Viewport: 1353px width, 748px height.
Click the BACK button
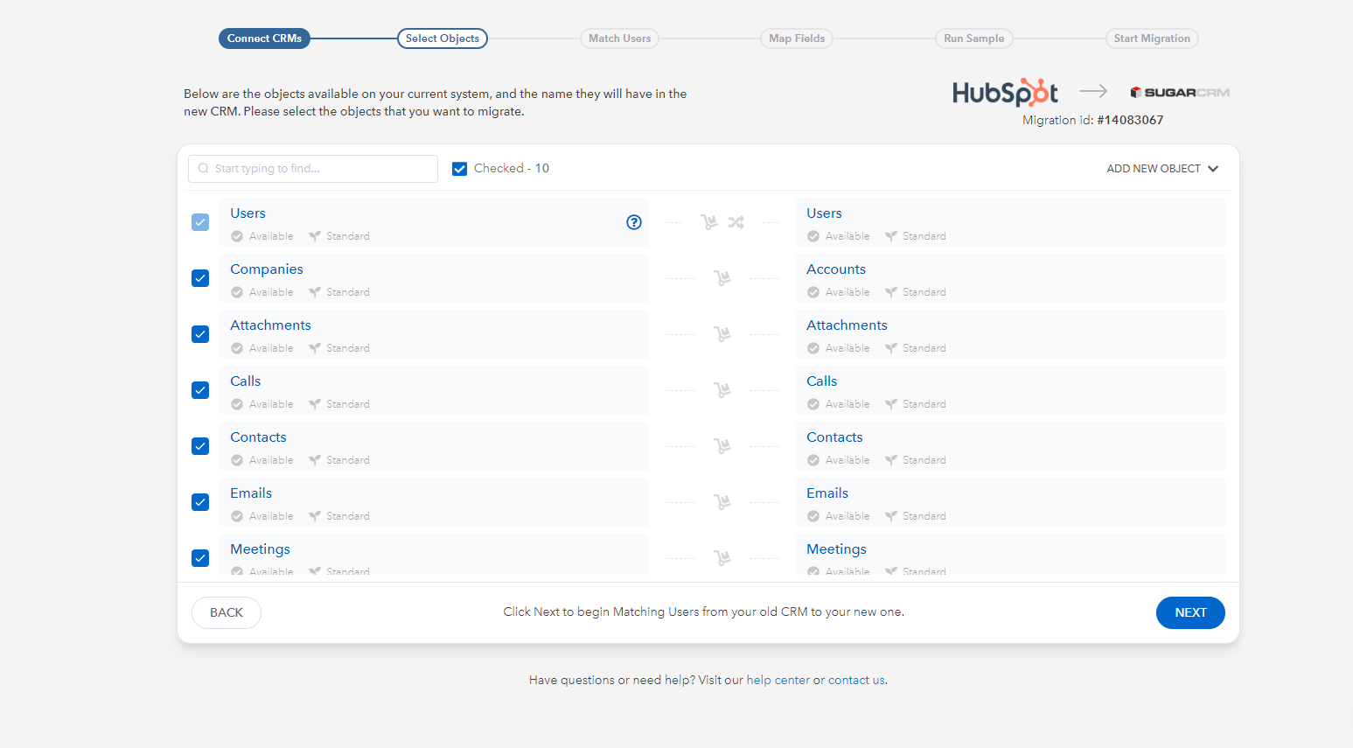[226, 612]
